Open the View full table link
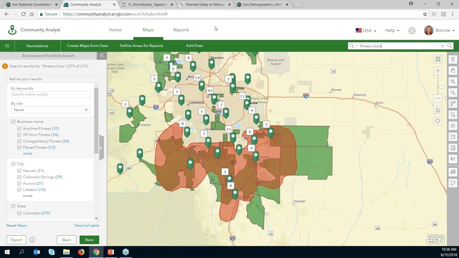The width and height of the screenshot is (459, 258). point(87,225)
